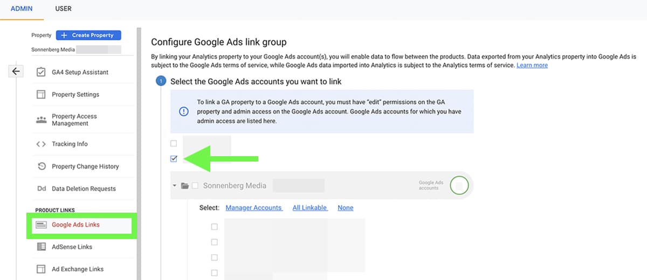Image resolution: width=647 pixels, height=280 pixels.
Task: Switch to the ADMIN tab
Action: tap(22, 9)
